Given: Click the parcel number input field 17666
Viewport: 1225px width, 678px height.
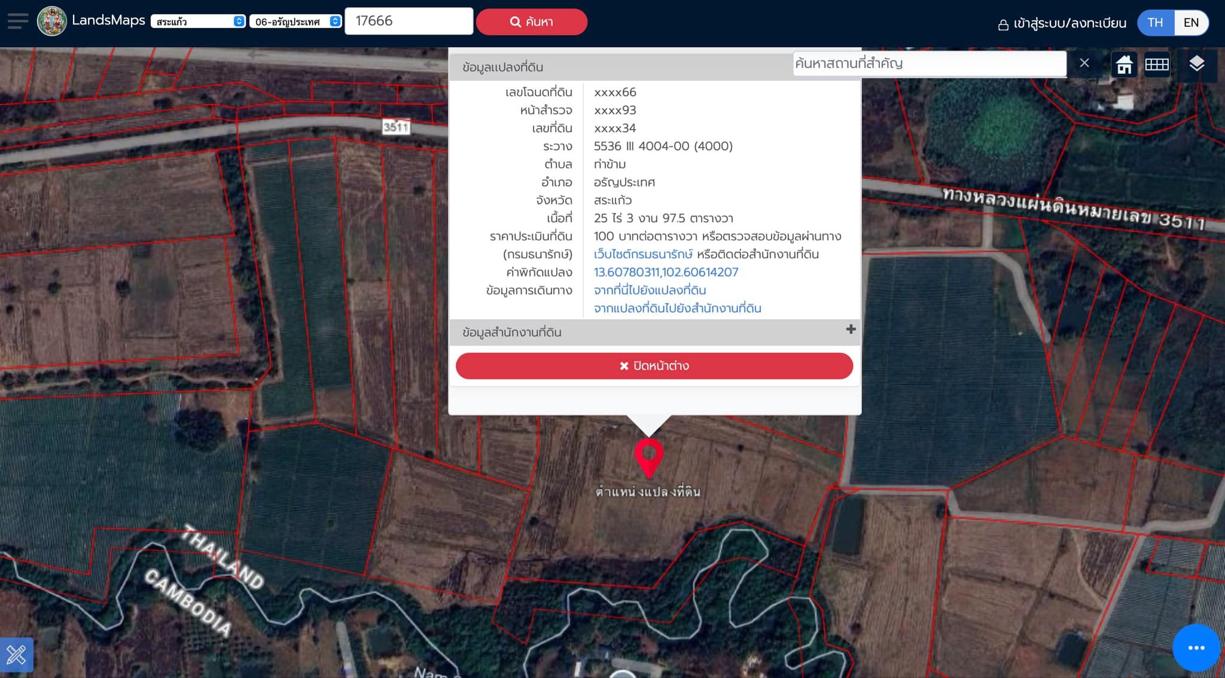Looking at the screenshot, I should pyautogui.click(x=409, y=21).
